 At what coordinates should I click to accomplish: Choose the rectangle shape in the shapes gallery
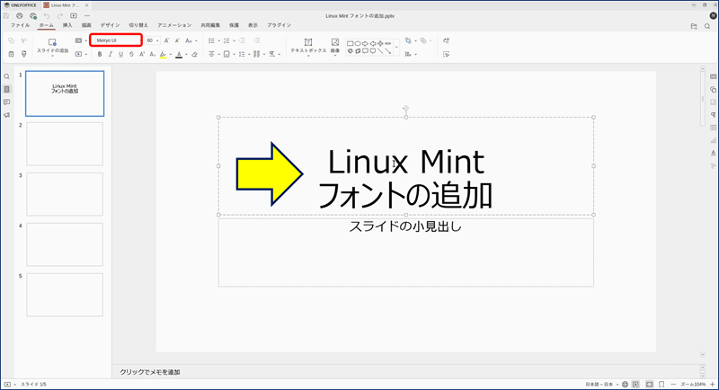351,43
